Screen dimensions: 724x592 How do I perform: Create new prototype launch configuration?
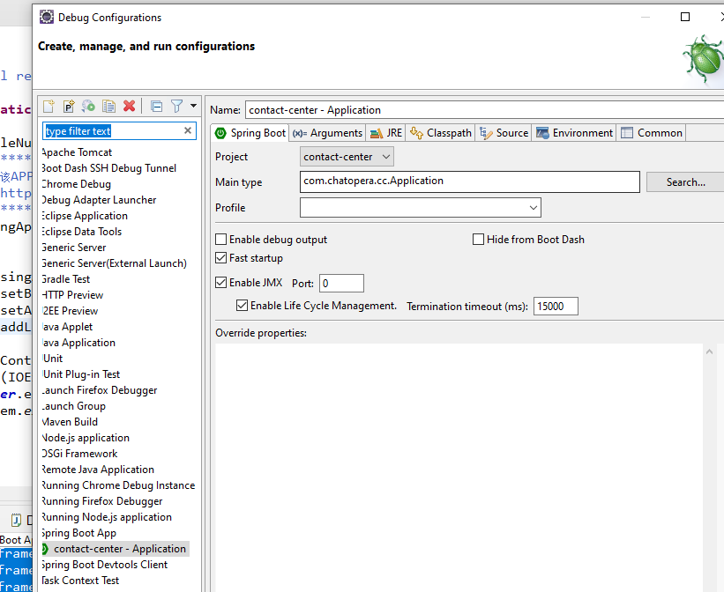[x=69, y=107]
